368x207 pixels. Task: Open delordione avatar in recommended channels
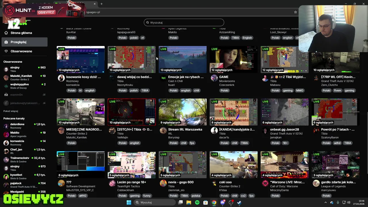point(6,126)
